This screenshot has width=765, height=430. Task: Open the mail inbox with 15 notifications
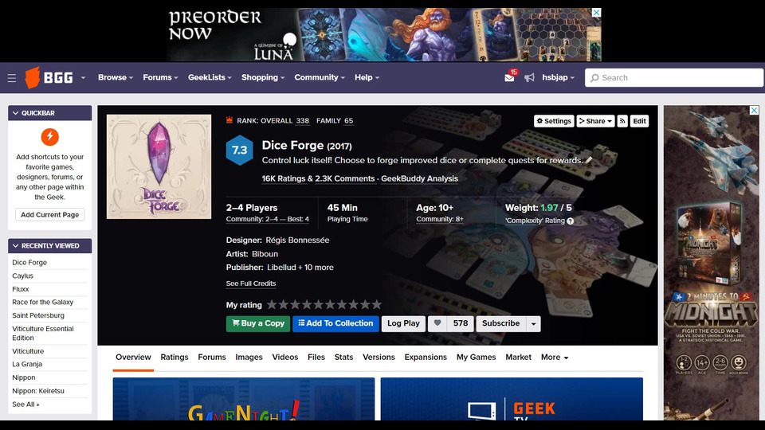coord(510,77)
